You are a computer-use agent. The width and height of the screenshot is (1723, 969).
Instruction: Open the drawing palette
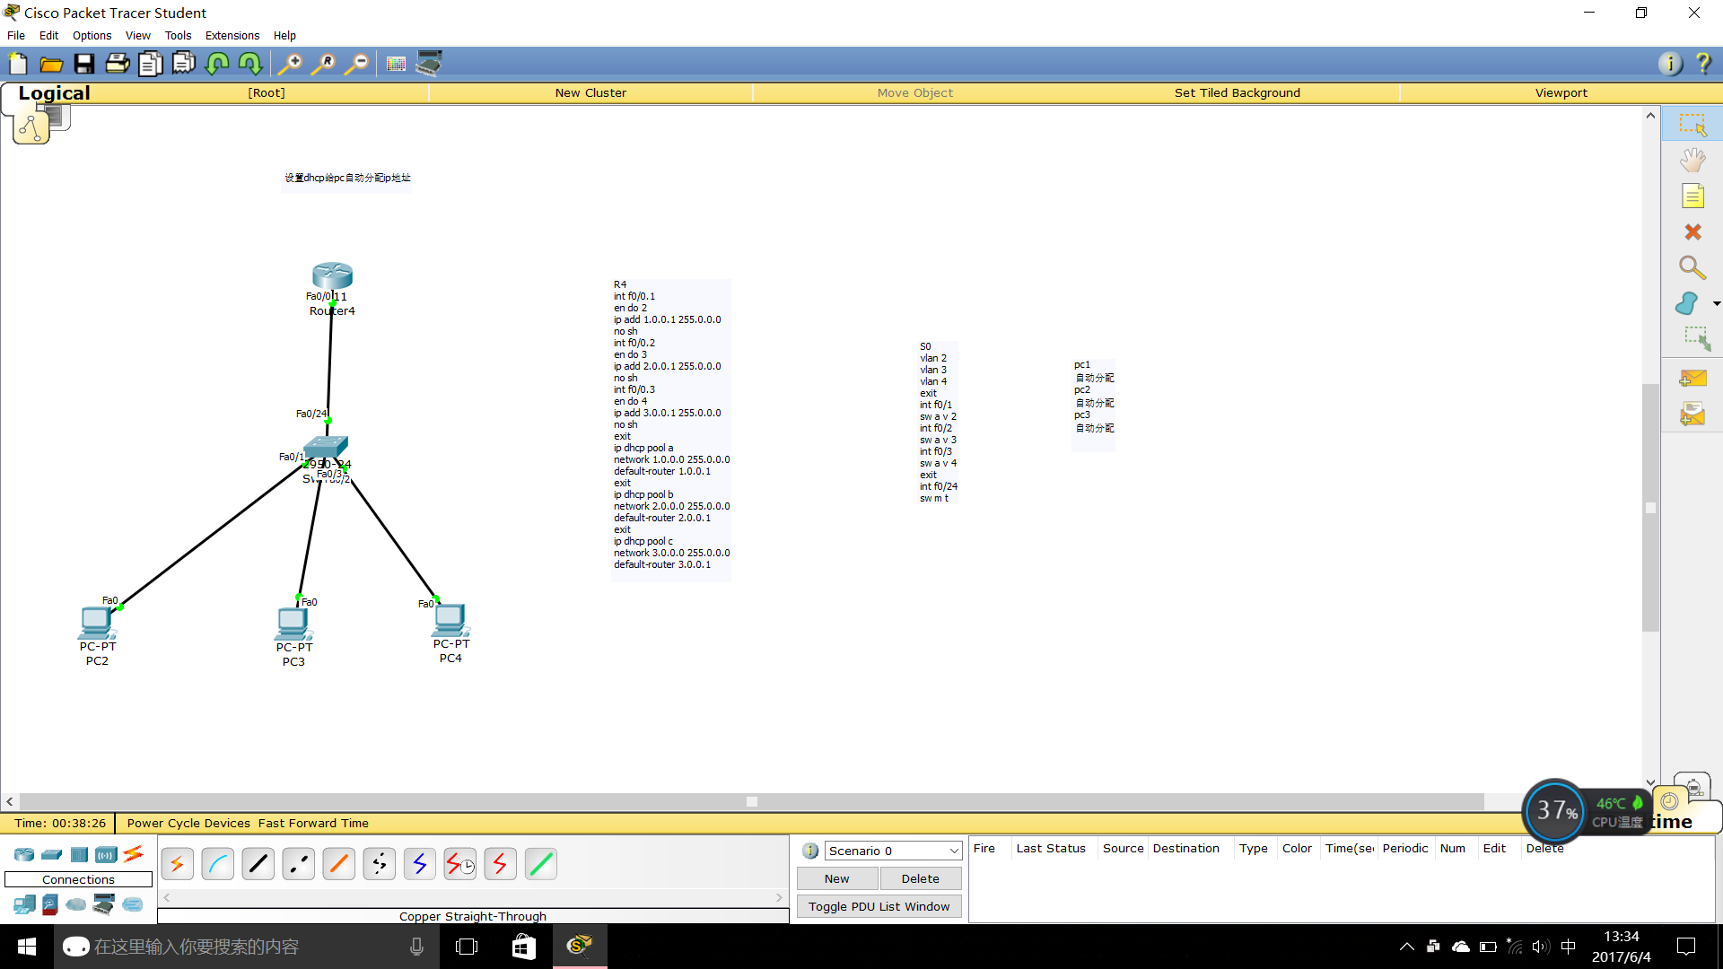[396, 64]
